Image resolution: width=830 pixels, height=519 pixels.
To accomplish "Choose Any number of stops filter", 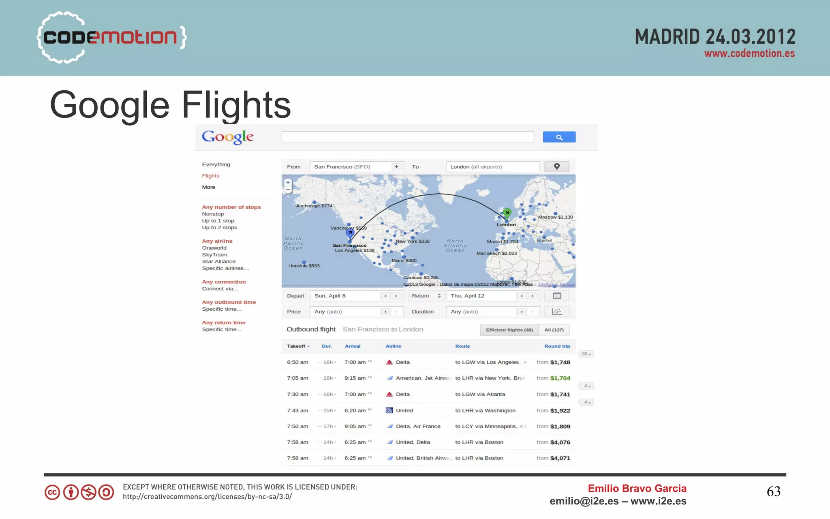I will [x=231, y=207].
